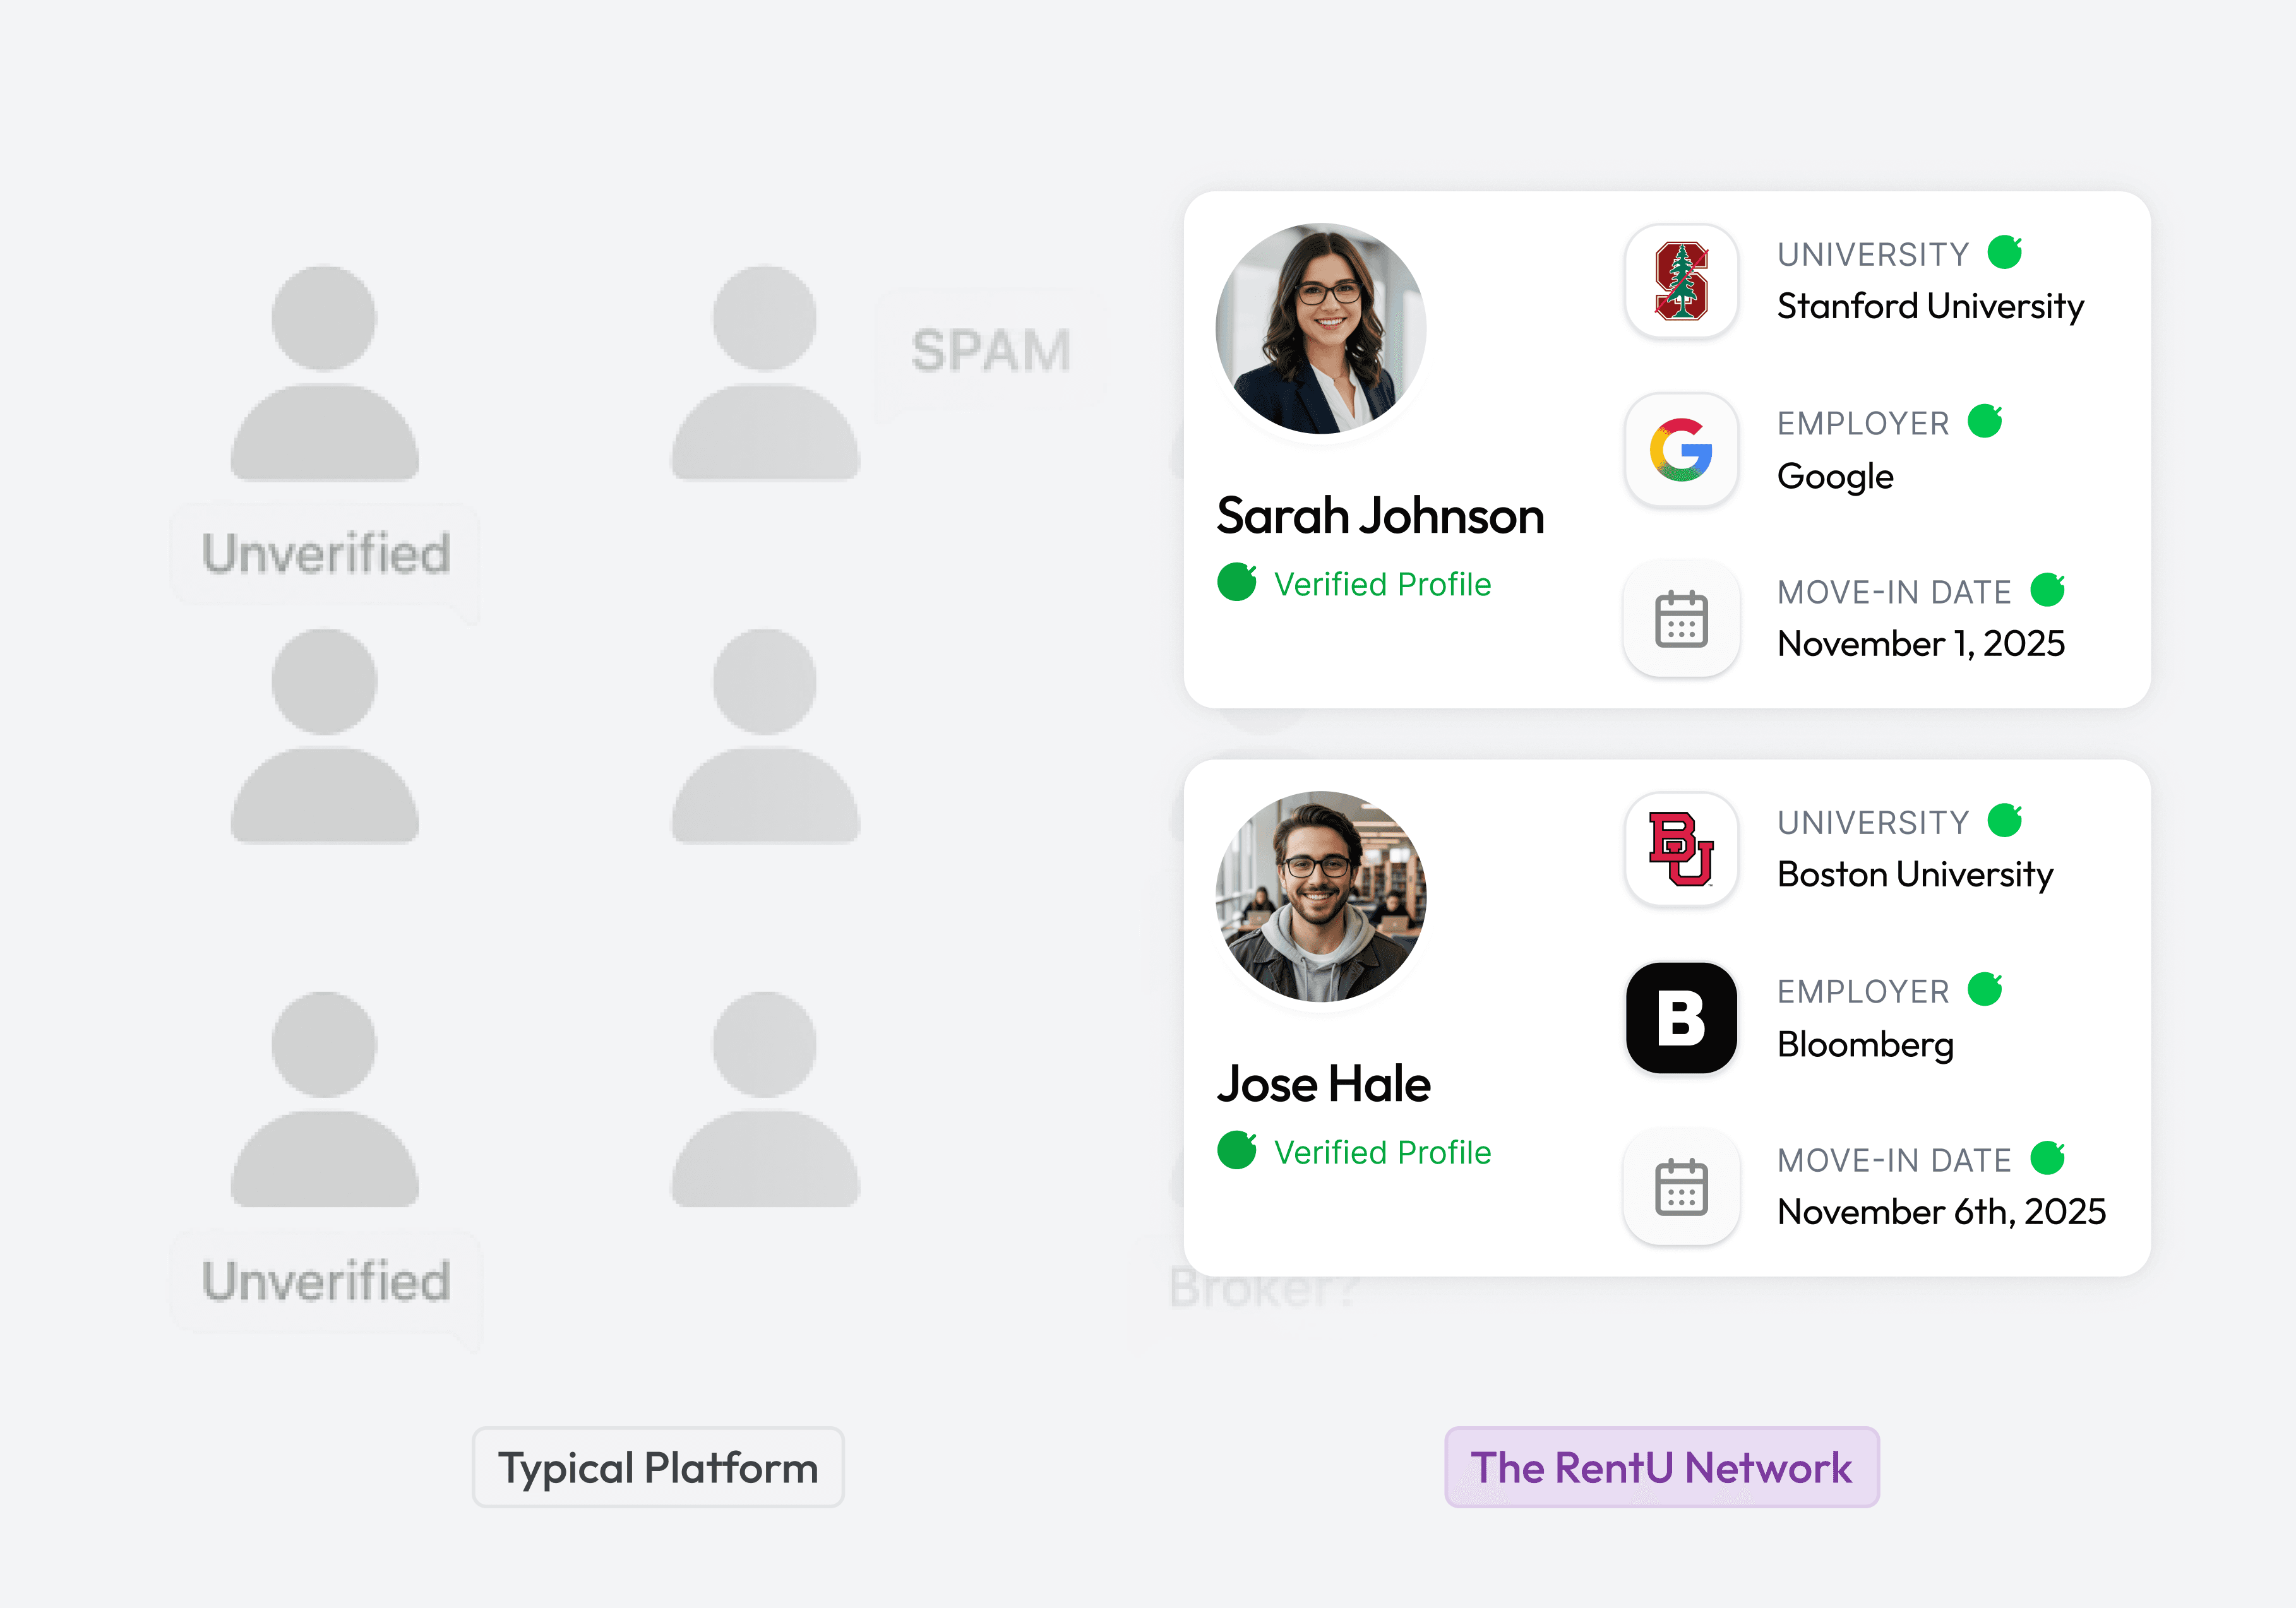Open Jose Hale's profile photo
Screen dimensions: 2296x1608
click(x=1320, y=896)
